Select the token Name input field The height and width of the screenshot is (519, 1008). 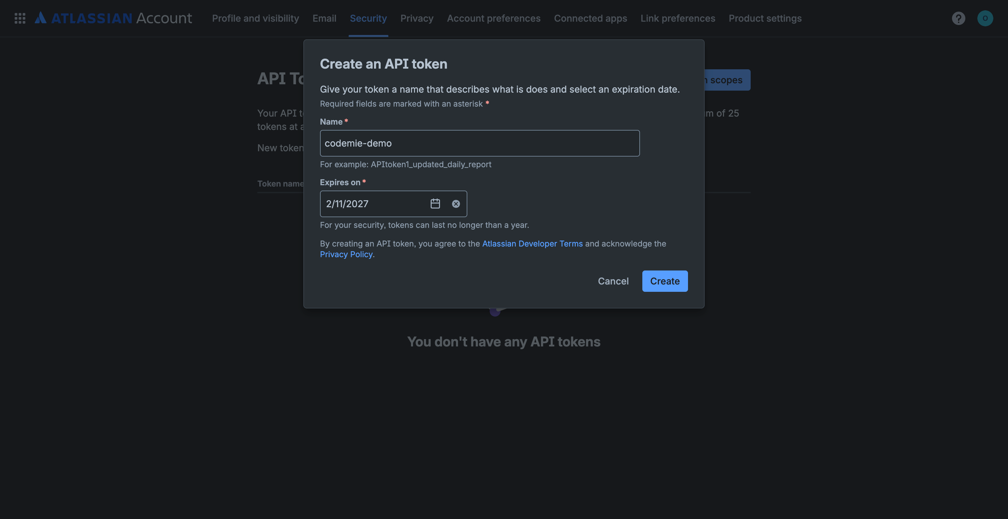[479, 143]
